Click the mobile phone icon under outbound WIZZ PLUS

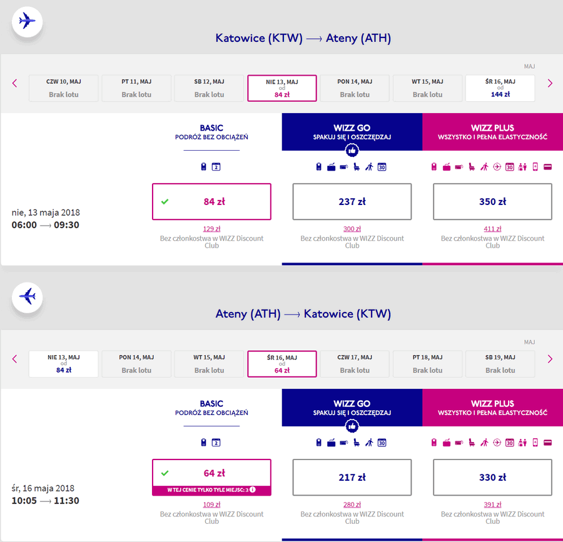[x=535, y=167]
